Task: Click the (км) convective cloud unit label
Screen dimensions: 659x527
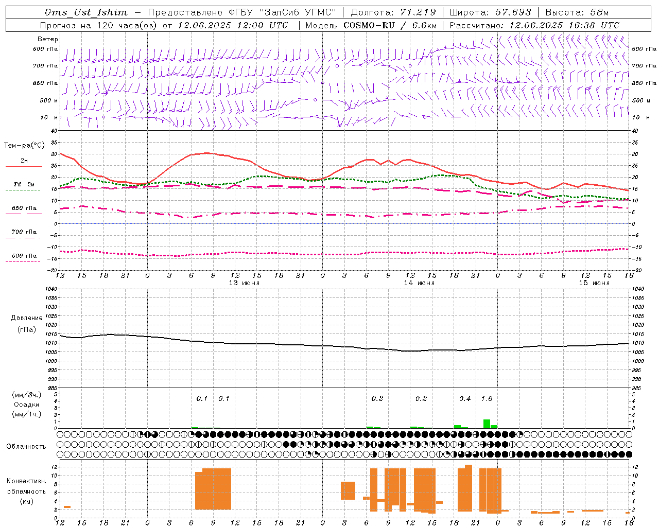Action: (27, 501)
